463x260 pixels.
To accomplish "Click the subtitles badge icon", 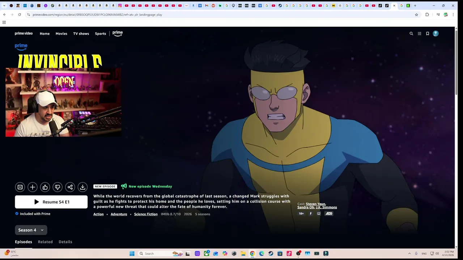I will (319, 214).
